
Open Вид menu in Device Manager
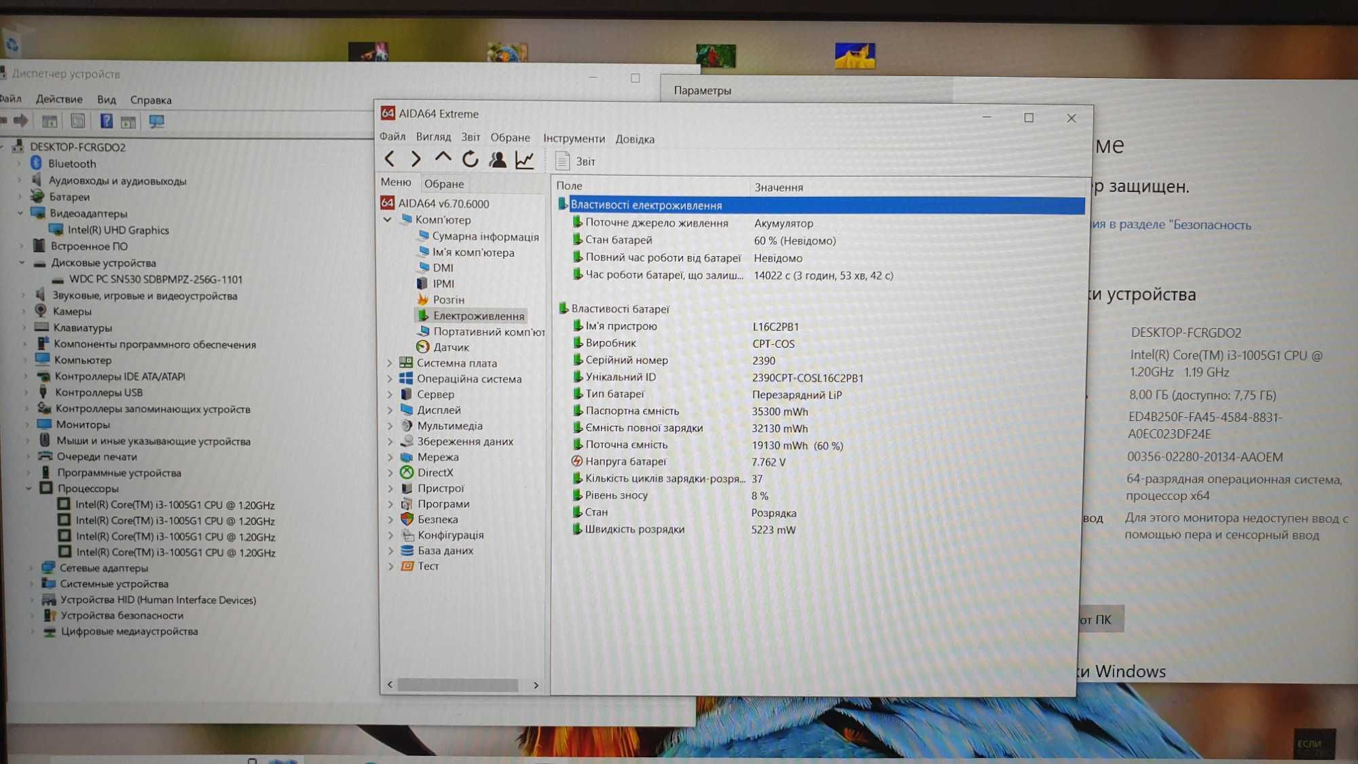pos(107,100)
